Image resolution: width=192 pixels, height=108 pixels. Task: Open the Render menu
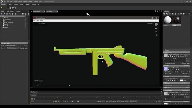(30, 1)
